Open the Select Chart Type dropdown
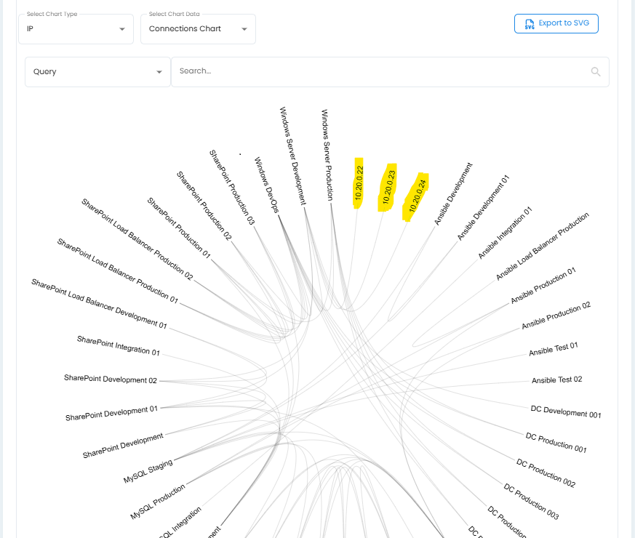Screen dimensions: 635x538 click(76, 29)
